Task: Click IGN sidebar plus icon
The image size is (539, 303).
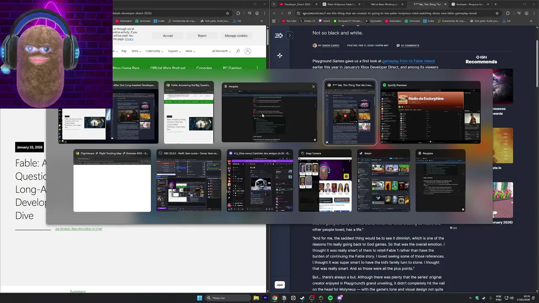Action: 280,55
